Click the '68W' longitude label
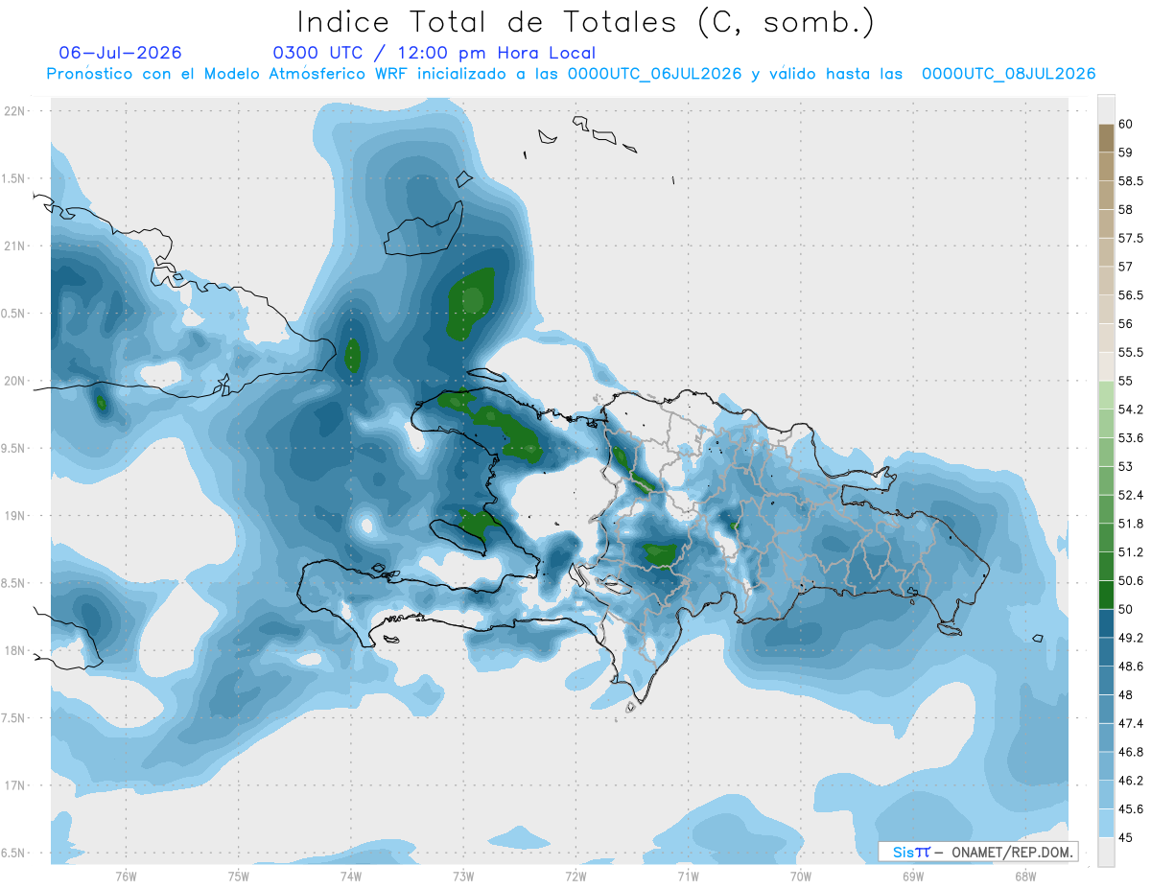Image resolution: width=1151 pixels, height=889 pixels. 1025,876
